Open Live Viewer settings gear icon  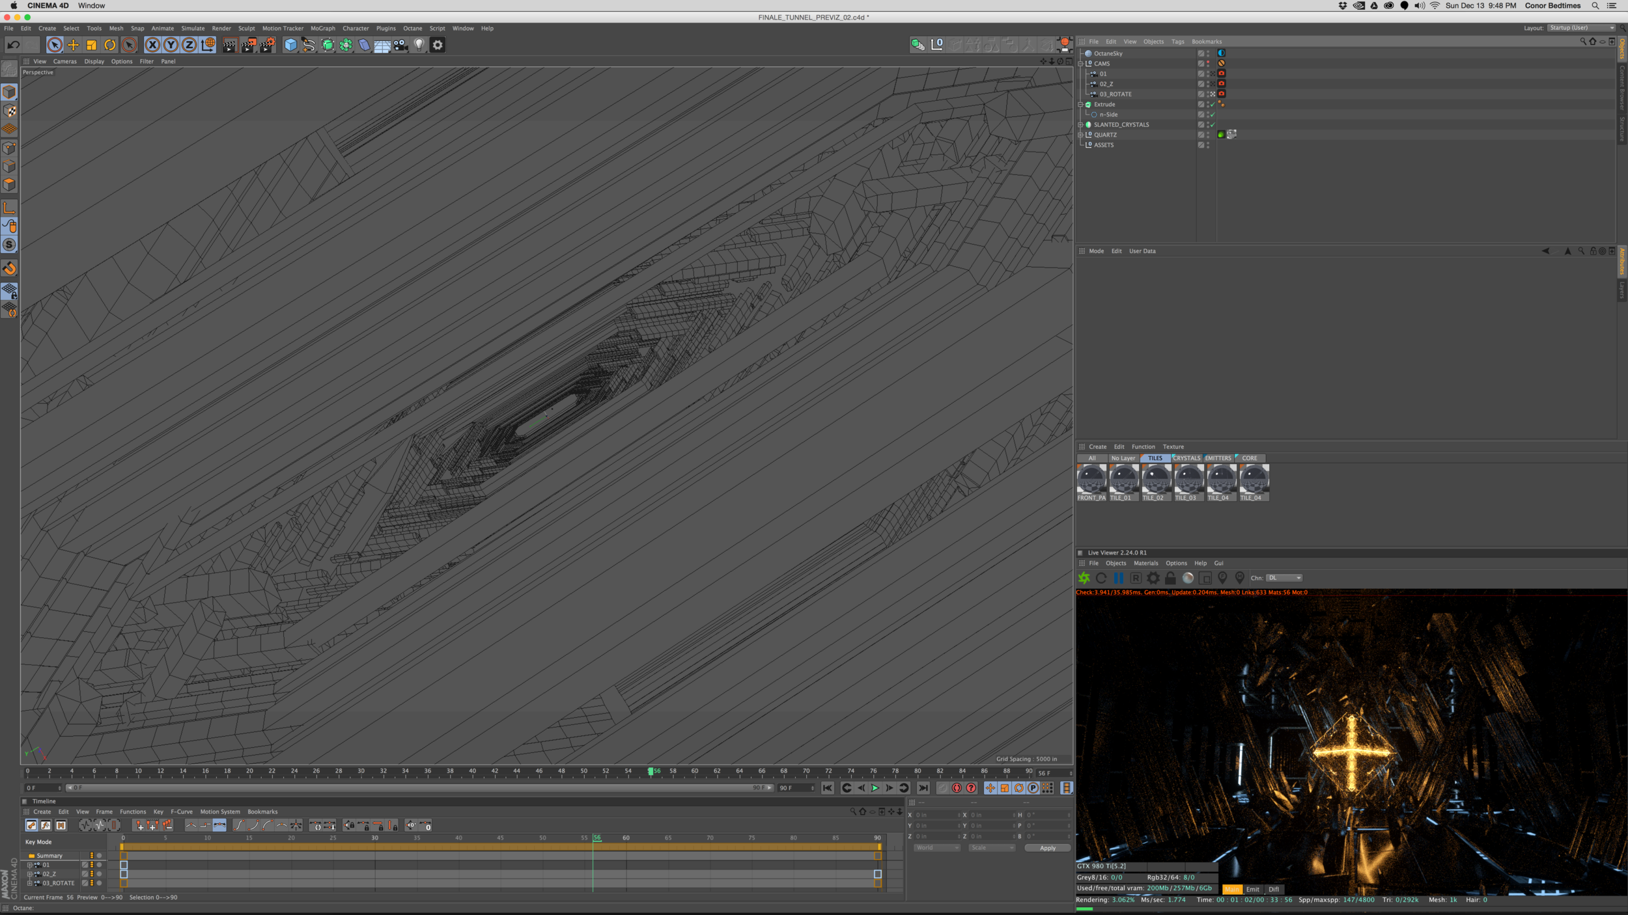[x=1153, y=578]
